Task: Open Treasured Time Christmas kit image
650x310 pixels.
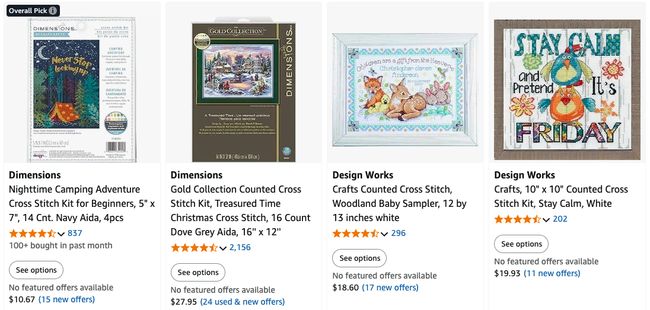Action: pos(244,92)
